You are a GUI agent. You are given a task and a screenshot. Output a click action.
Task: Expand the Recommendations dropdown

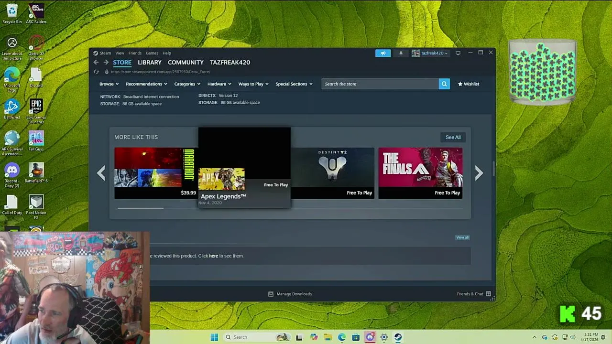click(146, 84)
